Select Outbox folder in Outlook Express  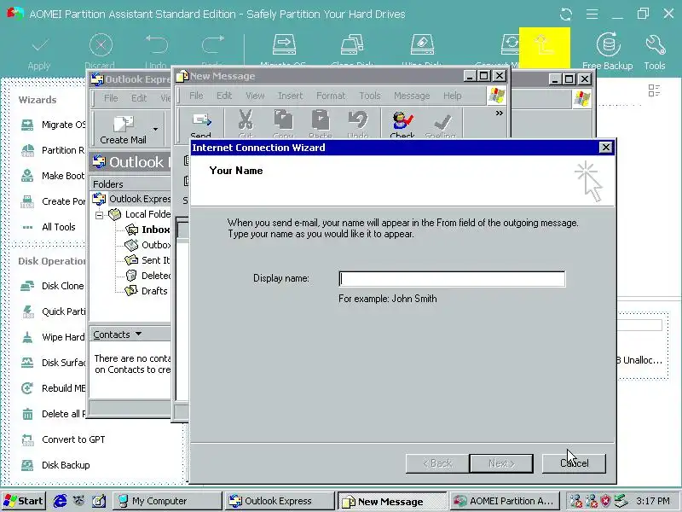pos(147,245)
